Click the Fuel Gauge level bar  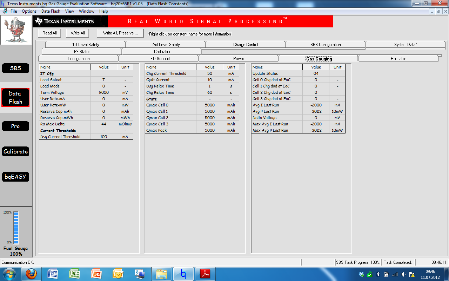coord(16,227)
